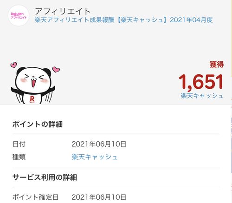Screen dimensions: 232x203
Task: Click the ポイント確定日 row label
Action: tap(35, 197)
